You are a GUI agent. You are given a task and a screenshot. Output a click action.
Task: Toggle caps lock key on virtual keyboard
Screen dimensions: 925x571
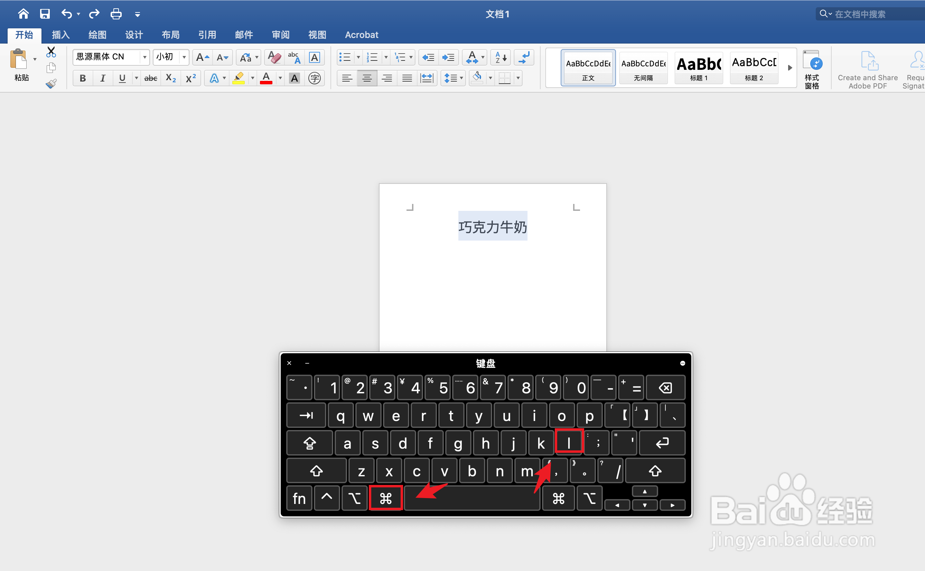click(x=310, y=443)
